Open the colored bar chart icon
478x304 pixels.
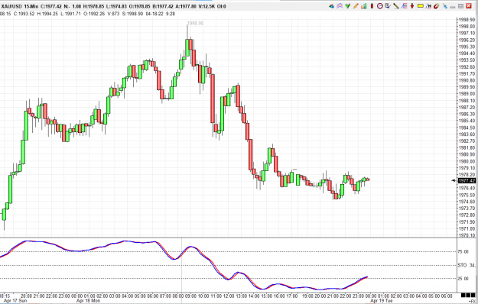coord(364,6)
